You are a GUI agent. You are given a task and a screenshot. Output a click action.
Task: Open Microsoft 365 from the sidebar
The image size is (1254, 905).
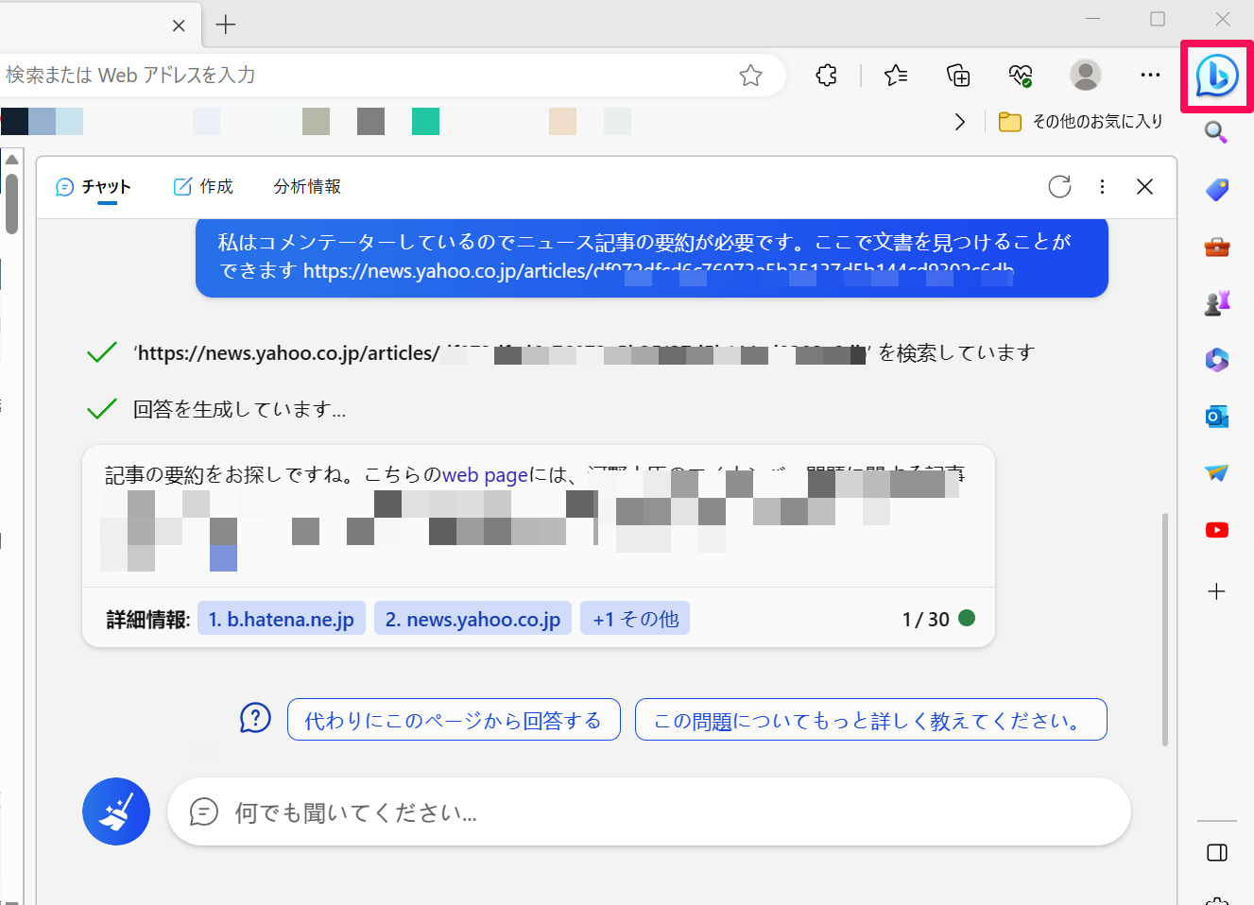pos(1216,359)
